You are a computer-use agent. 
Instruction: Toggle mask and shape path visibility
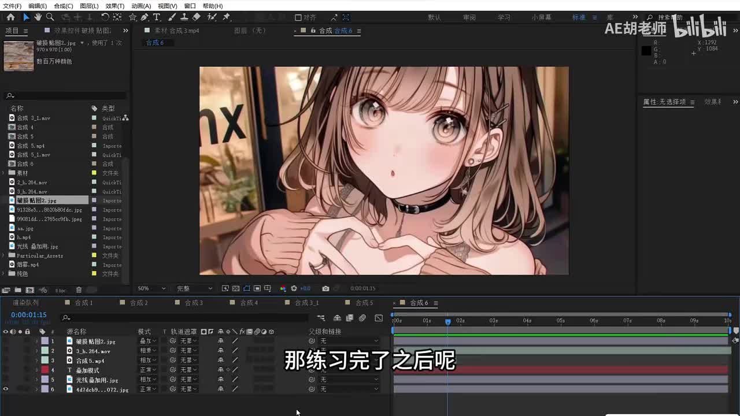247,288
